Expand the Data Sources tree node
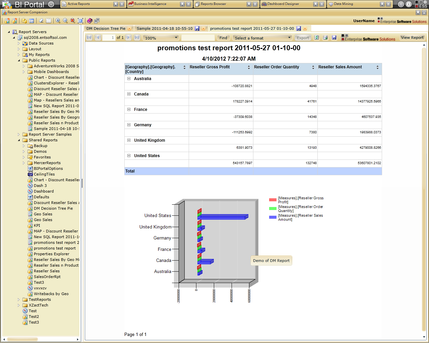The image size is (429, 343). coord(19,43)
